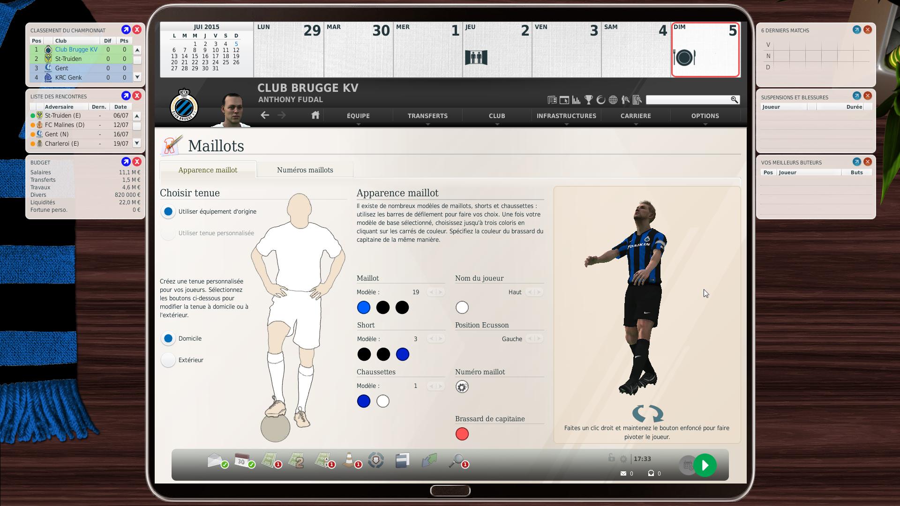Open the CLUB dropdown menu

coord(497,116)
